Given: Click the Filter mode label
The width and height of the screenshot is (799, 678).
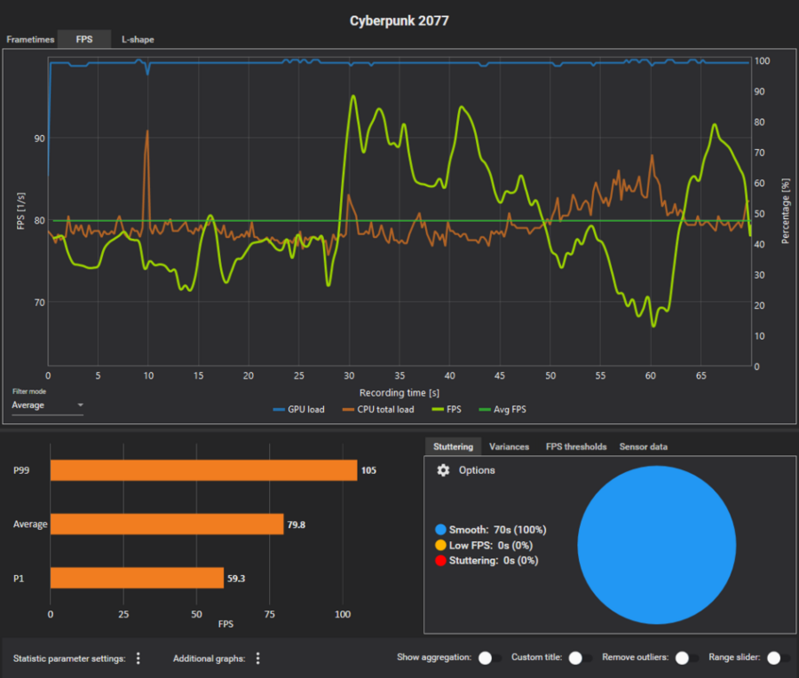Looking at the screenshot, I should tap(29, 391).
